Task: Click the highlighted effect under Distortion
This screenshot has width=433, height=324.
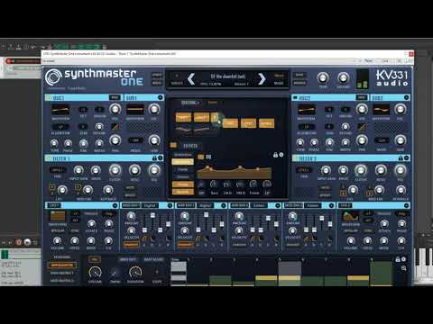Action: (x=182, y=162)
